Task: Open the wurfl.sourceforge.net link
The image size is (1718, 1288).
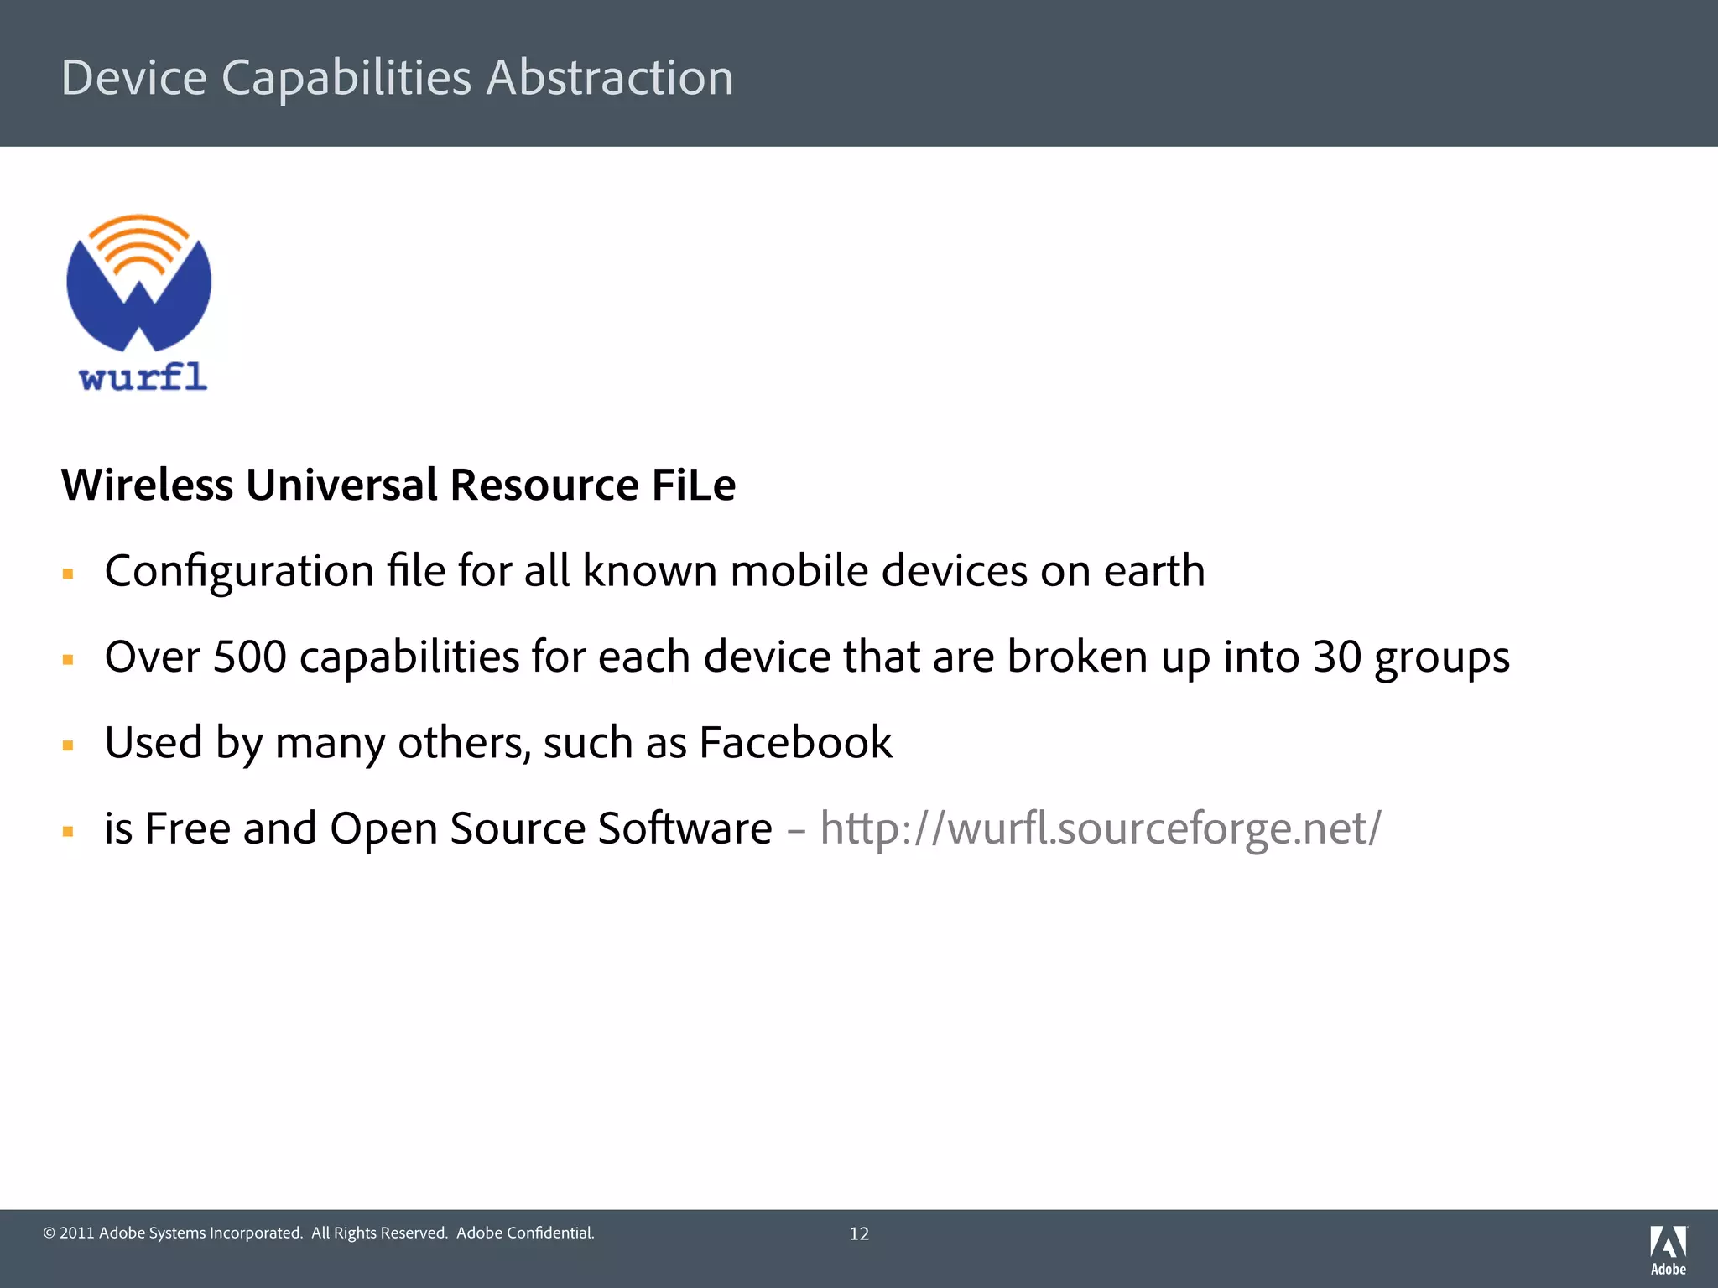Action: point(1101,829)
